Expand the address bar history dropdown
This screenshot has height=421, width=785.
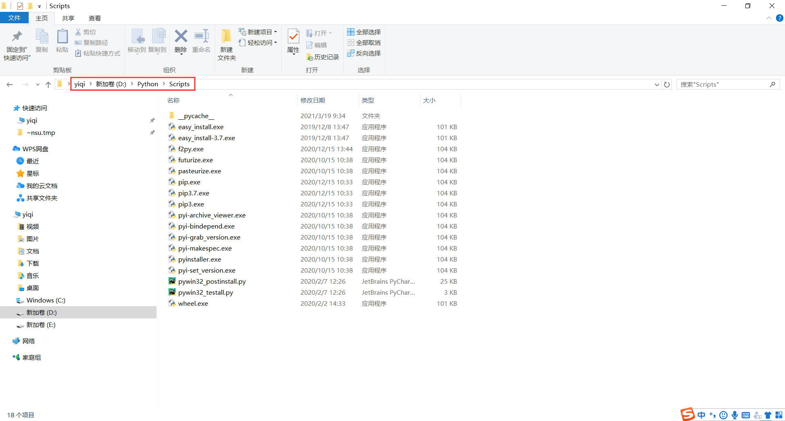pyautogui.click(x=657, y=85)
